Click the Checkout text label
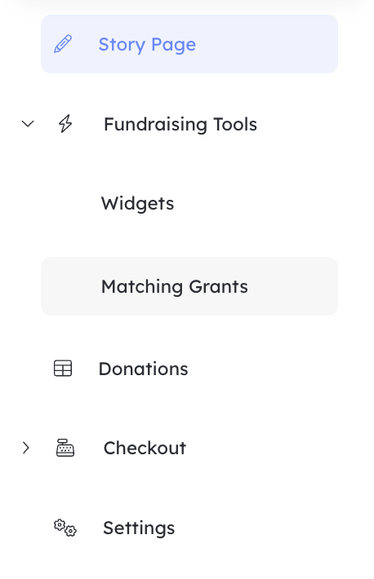This screenshot has height=579, width=374. click(145, 448)
